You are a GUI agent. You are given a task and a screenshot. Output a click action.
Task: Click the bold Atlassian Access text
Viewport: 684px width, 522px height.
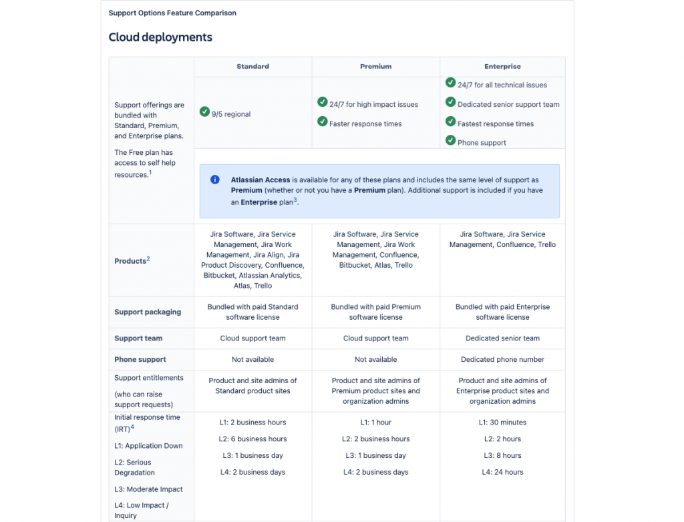click(x=261, y=180)
